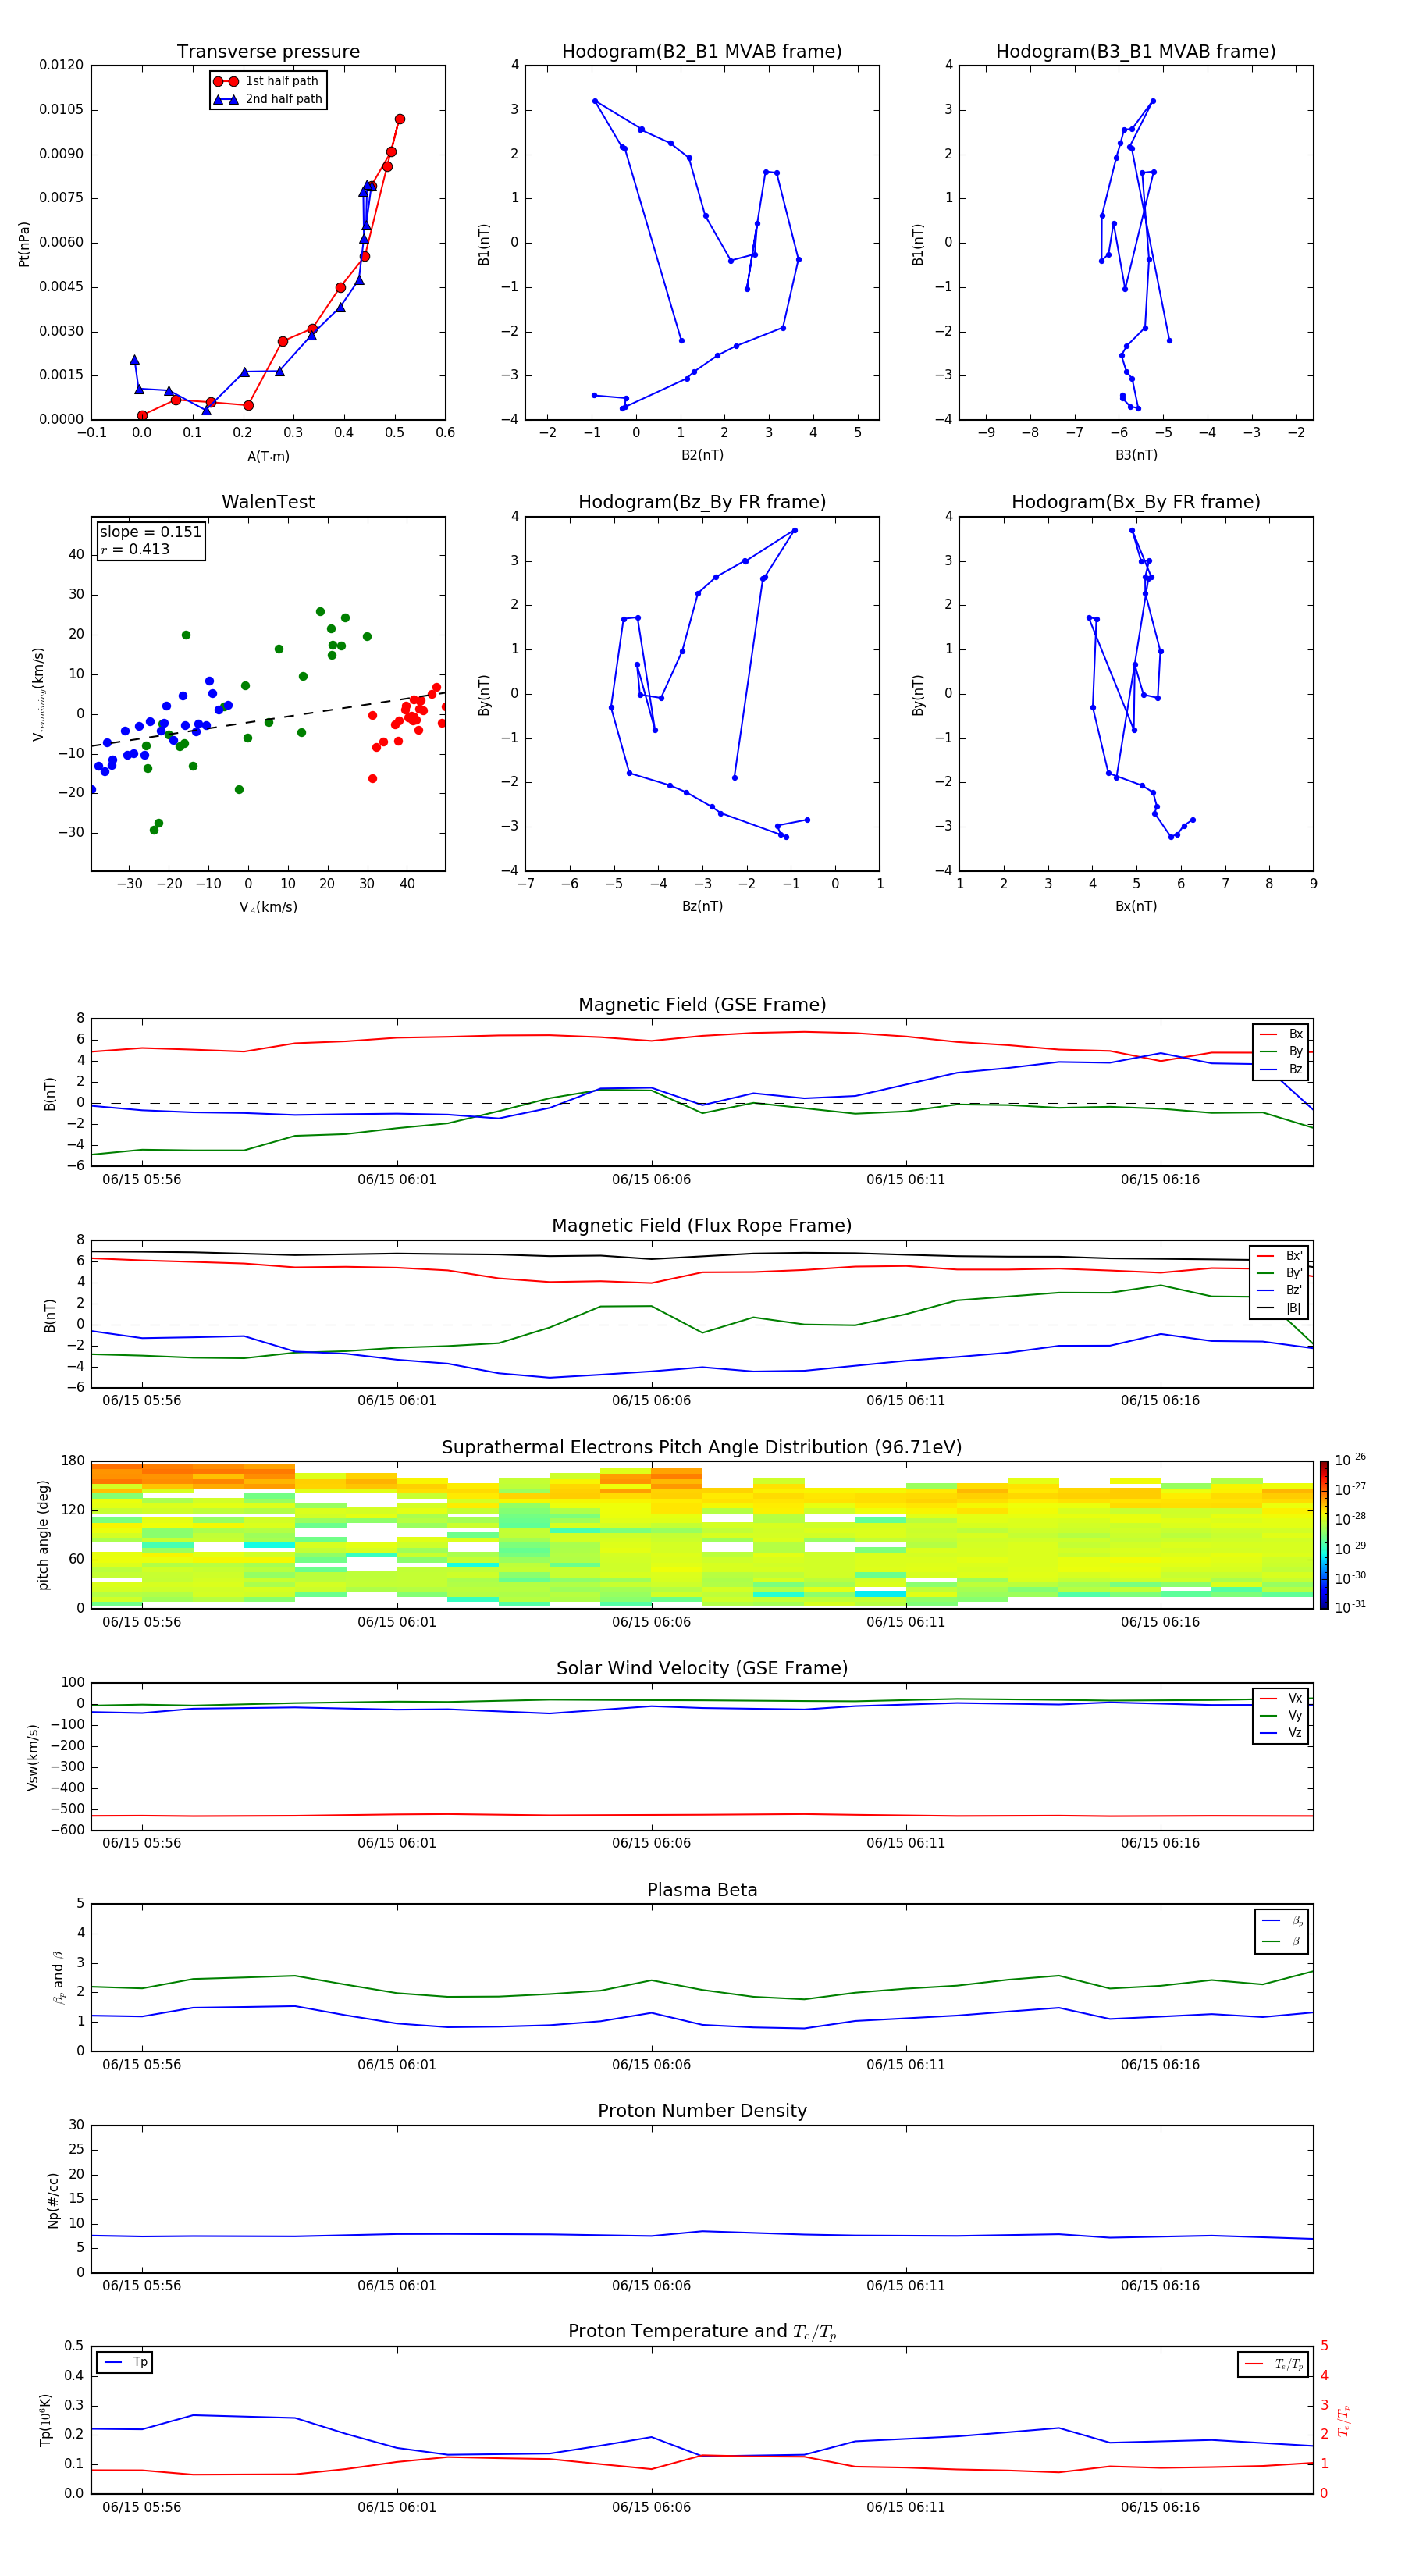Click '06/15 05:56' tick under GSE magnetic field
The width and height of the screenshot is (1405, 2576).
(142, 1180)
